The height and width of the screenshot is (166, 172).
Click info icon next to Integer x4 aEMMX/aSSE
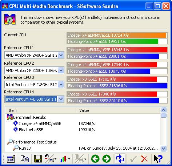click(16, 124)
